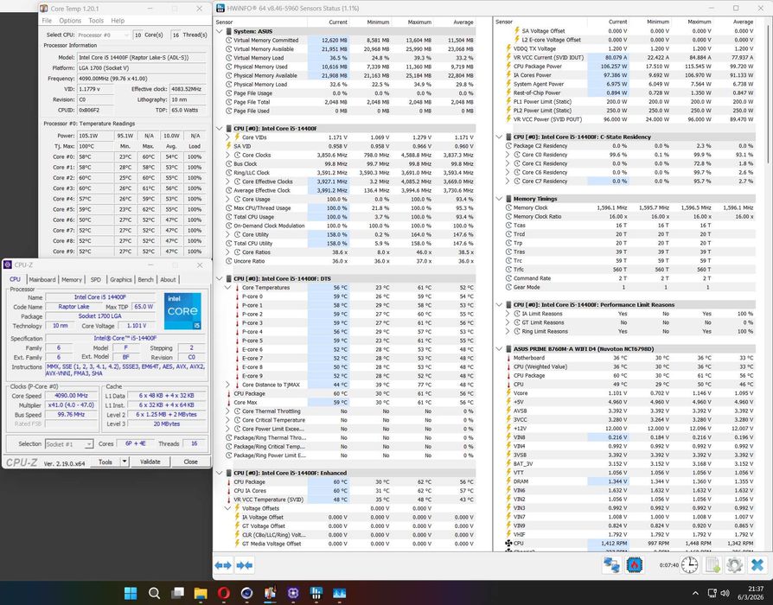Collapse the System: ASUS sensor group

click(x=220, y=31)
